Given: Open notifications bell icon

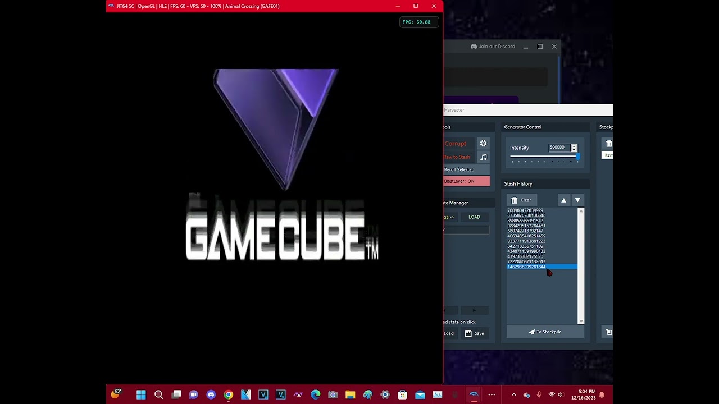Looking at the screenshot, I should point(602,395).
